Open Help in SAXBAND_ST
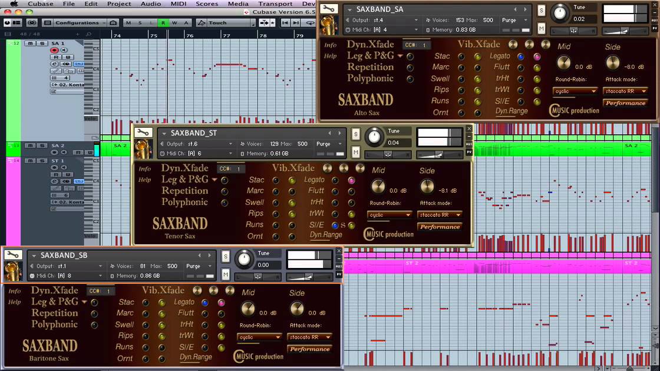The width and height of the screenshot is (660, 371). click(x=144, y=180)
